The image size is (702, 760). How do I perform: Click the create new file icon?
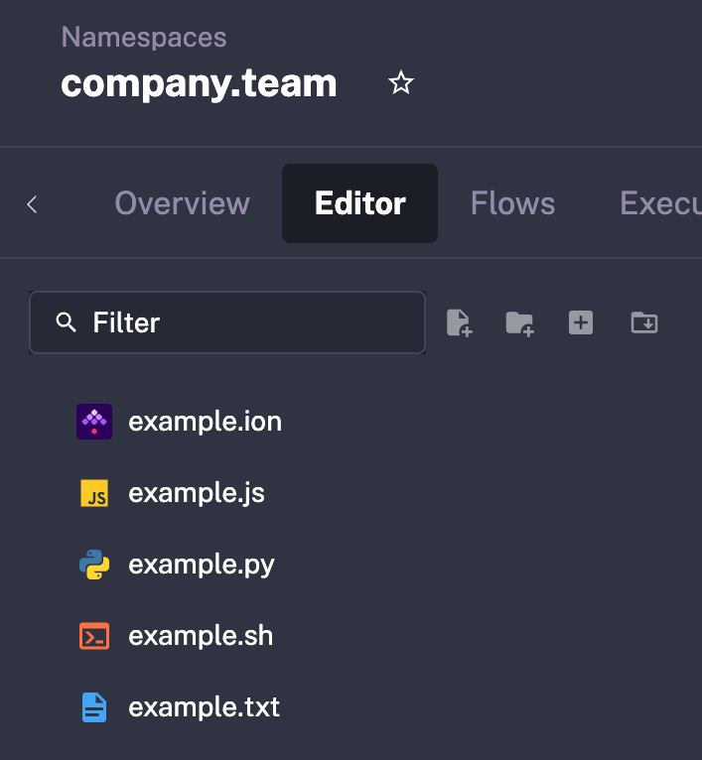click(x=459, y=322)
